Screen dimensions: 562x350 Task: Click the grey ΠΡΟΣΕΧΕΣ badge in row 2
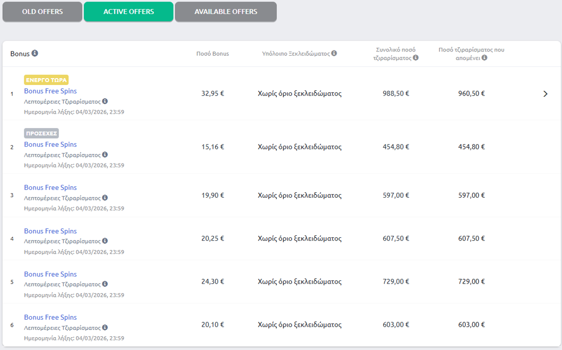41,133
